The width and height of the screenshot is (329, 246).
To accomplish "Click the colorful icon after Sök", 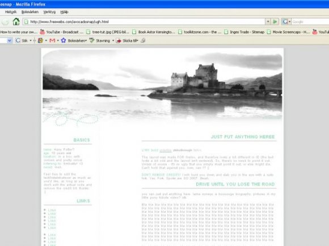I will [40, 41].
